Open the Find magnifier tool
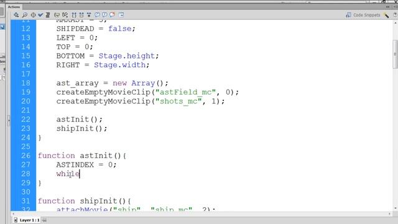 pos(25,15)
